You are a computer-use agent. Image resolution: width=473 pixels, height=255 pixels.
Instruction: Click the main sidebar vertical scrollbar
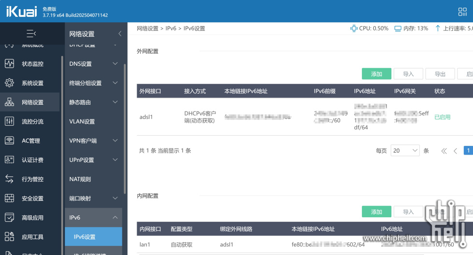[x=62, y=155]
